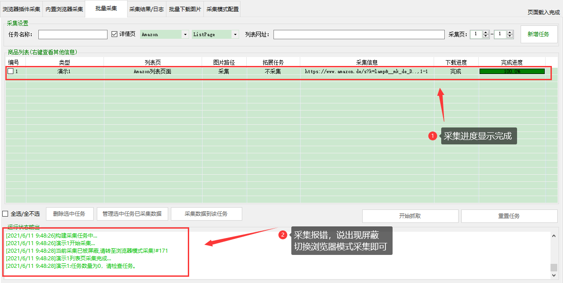Click the 拓展任务 column header

[x=273, y=62]
